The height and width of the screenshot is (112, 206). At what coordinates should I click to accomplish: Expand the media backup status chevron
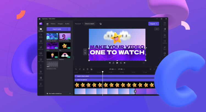(70, 93)
